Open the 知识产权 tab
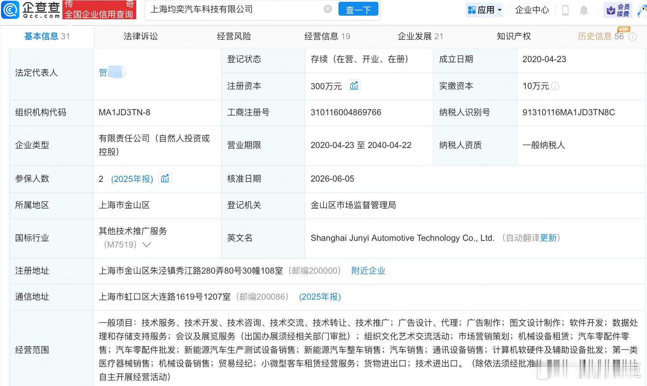Screen dimensions: 647x386 point(514,36)
